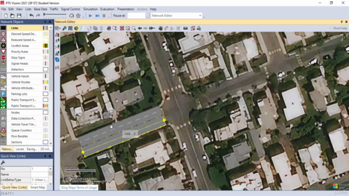Expand network editor layout dropdown
This screenshot has width=349, height=196.
click(58, 28)
